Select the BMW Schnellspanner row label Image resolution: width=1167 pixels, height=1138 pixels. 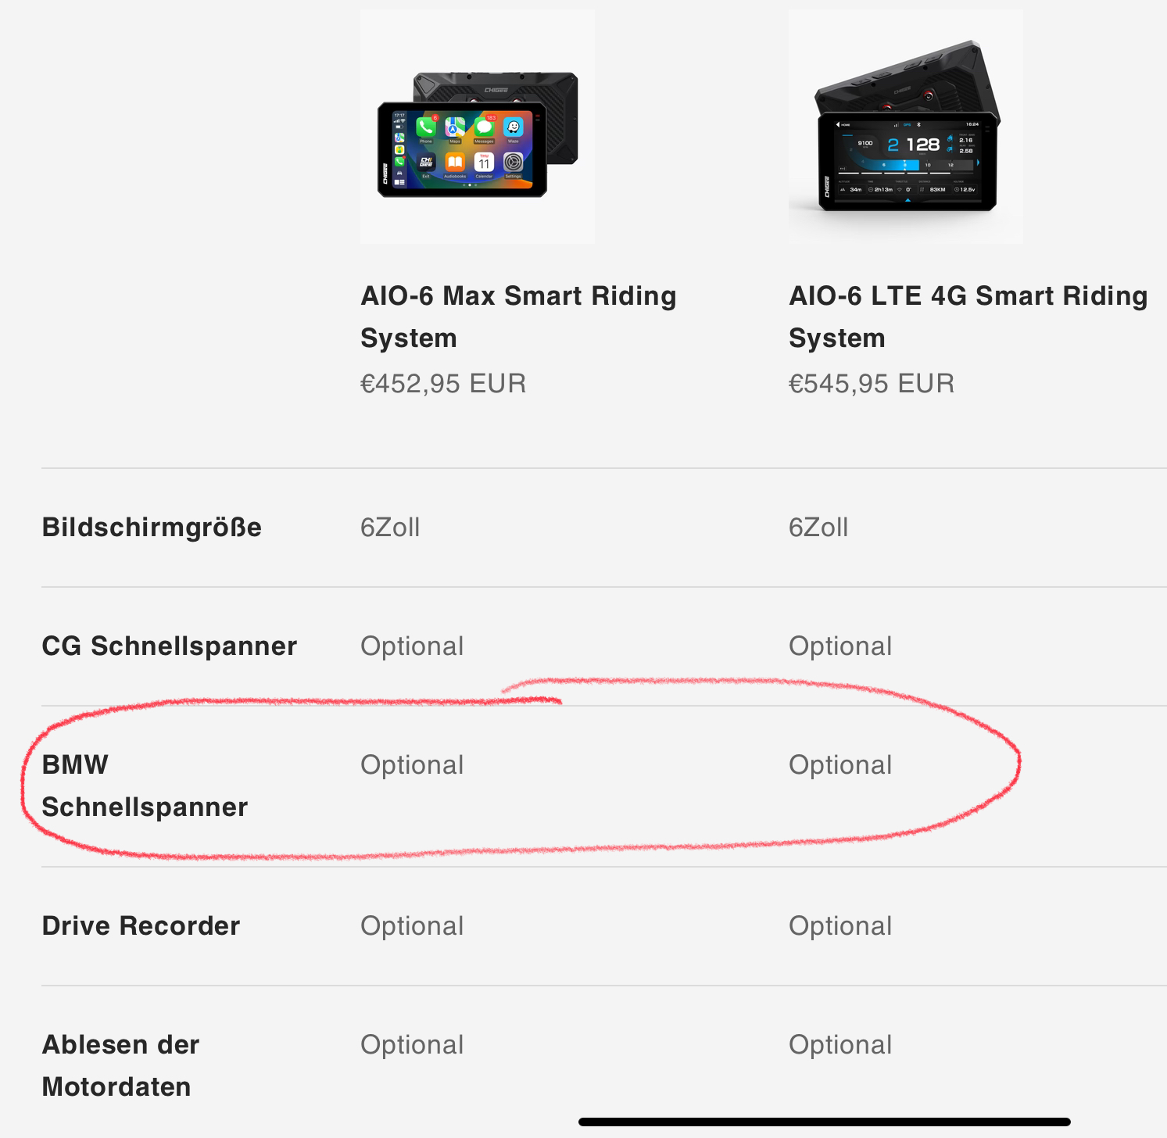tap(144, 786)
